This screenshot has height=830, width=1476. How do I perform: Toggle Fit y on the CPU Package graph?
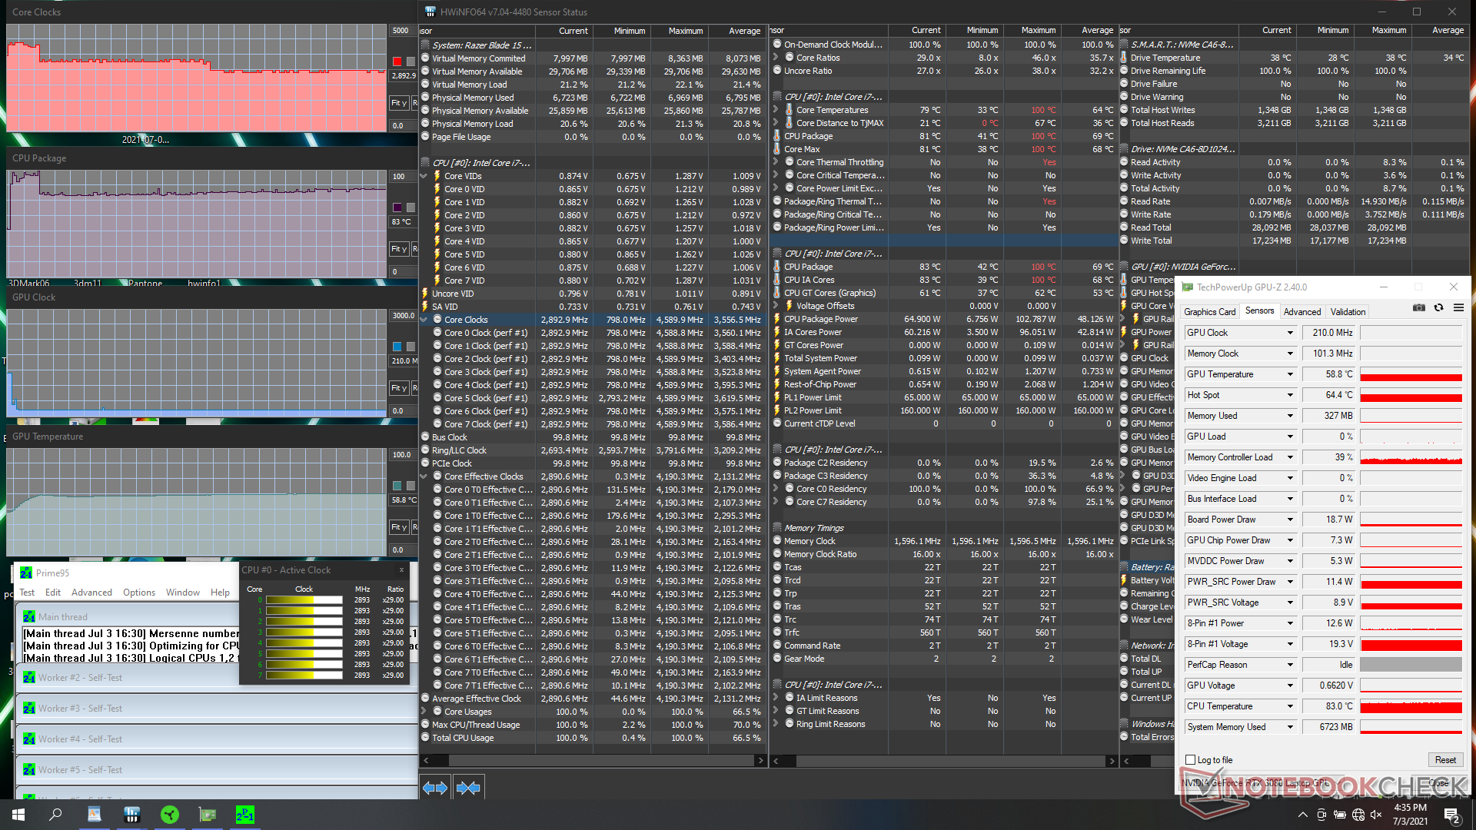(398, 249)
